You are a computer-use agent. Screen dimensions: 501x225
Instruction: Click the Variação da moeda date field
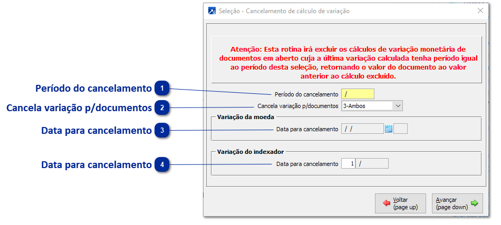click(362, 129)
